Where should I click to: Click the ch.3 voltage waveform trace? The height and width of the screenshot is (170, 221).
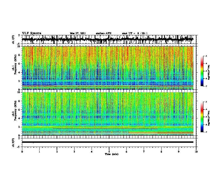click(107, 142)
